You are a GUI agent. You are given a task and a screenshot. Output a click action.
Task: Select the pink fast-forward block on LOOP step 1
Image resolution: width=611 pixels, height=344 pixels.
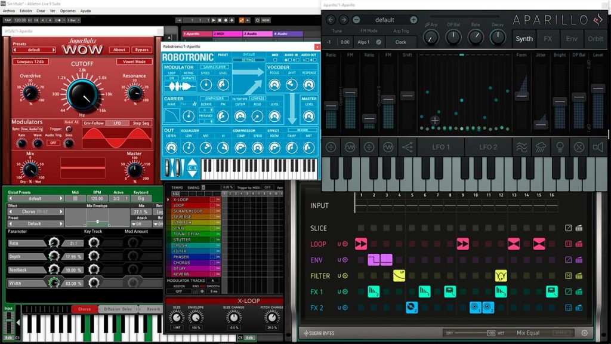[x=361, y=244]
